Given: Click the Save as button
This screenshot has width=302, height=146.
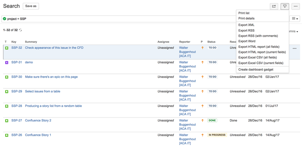Looking at the screenshot, I should [x=31, y=6].
